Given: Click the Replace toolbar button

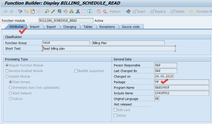Looking at the screenshot, I should [158, 11].
